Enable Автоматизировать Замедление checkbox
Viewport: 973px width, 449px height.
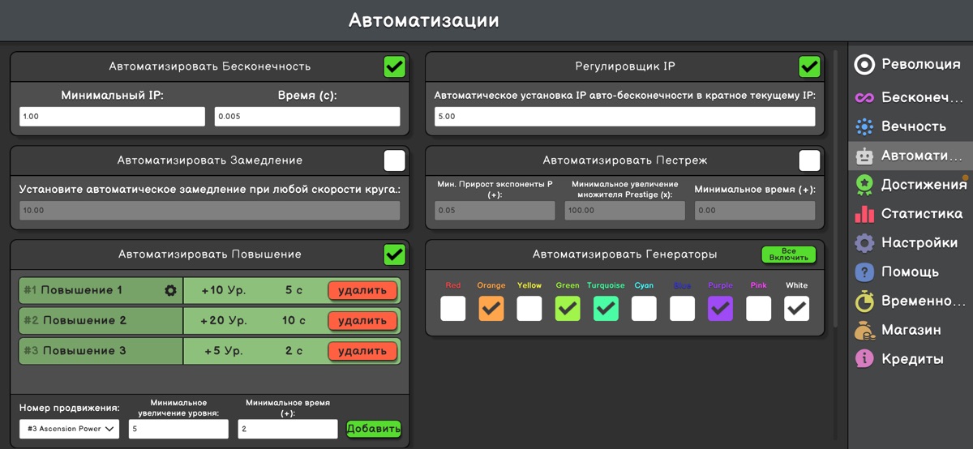[x=395, y=160]
